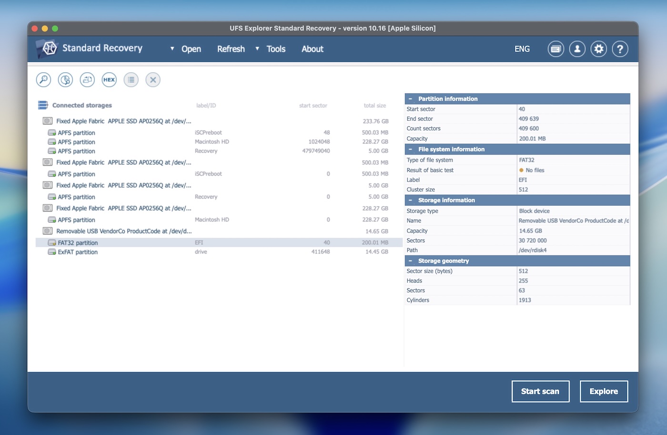Select the first Apple SSD 233.76 GB storage

pyautogui.click(x=219, y=121)
